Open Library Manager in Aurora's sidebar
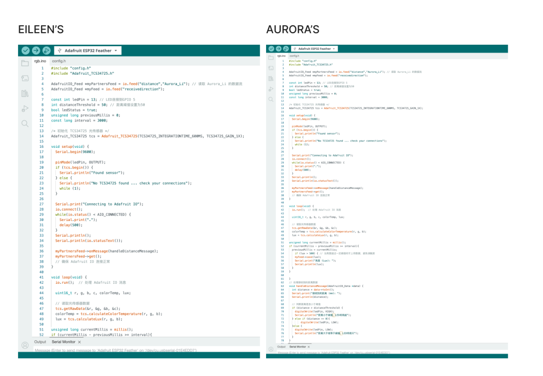Image resolution: width=543 pixels, height=376 pixels. coord(271,78)
